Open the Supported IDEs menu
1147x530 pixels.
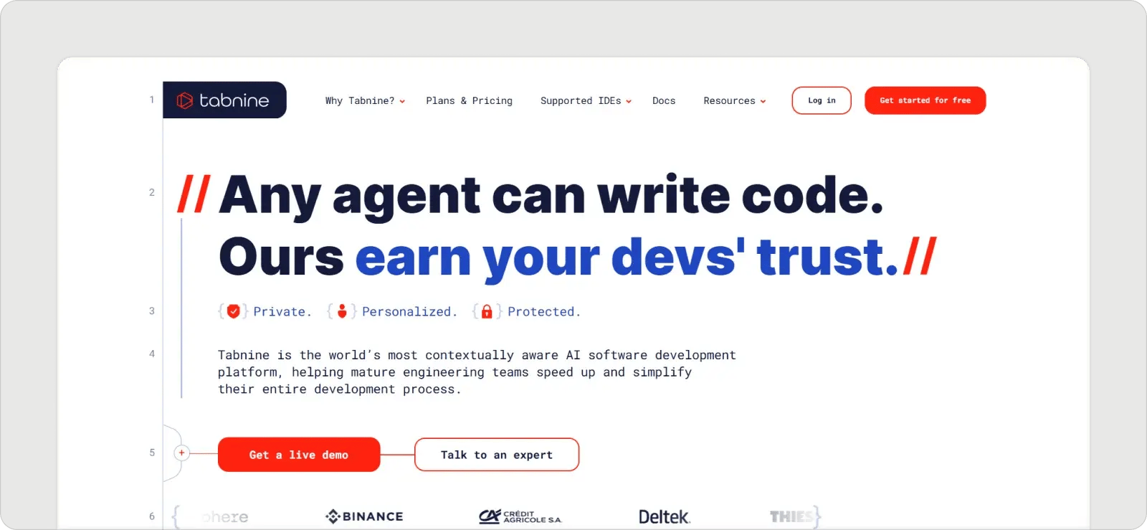pos(586,101)
